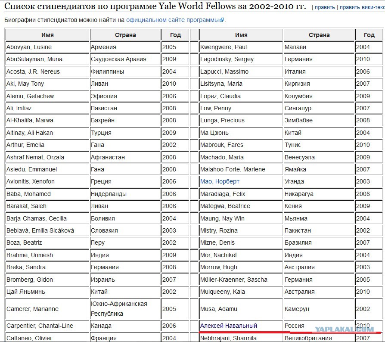Click the right Страна column header

click(x=319, y=35)
